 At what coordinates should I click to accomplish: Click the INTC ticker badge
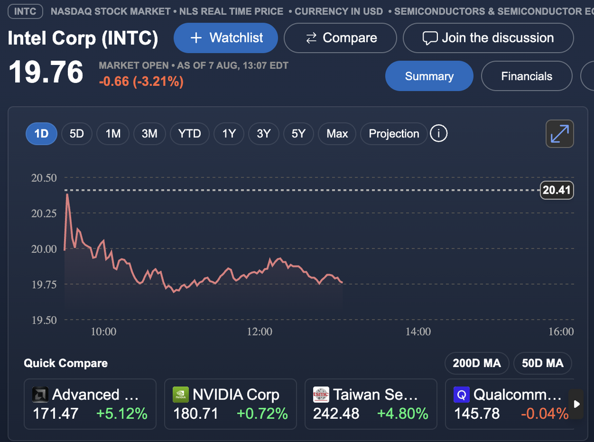tap(25, 11)
